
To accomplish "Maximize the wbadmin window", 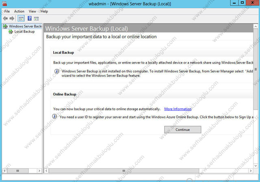I will click(x=242, y=3).
